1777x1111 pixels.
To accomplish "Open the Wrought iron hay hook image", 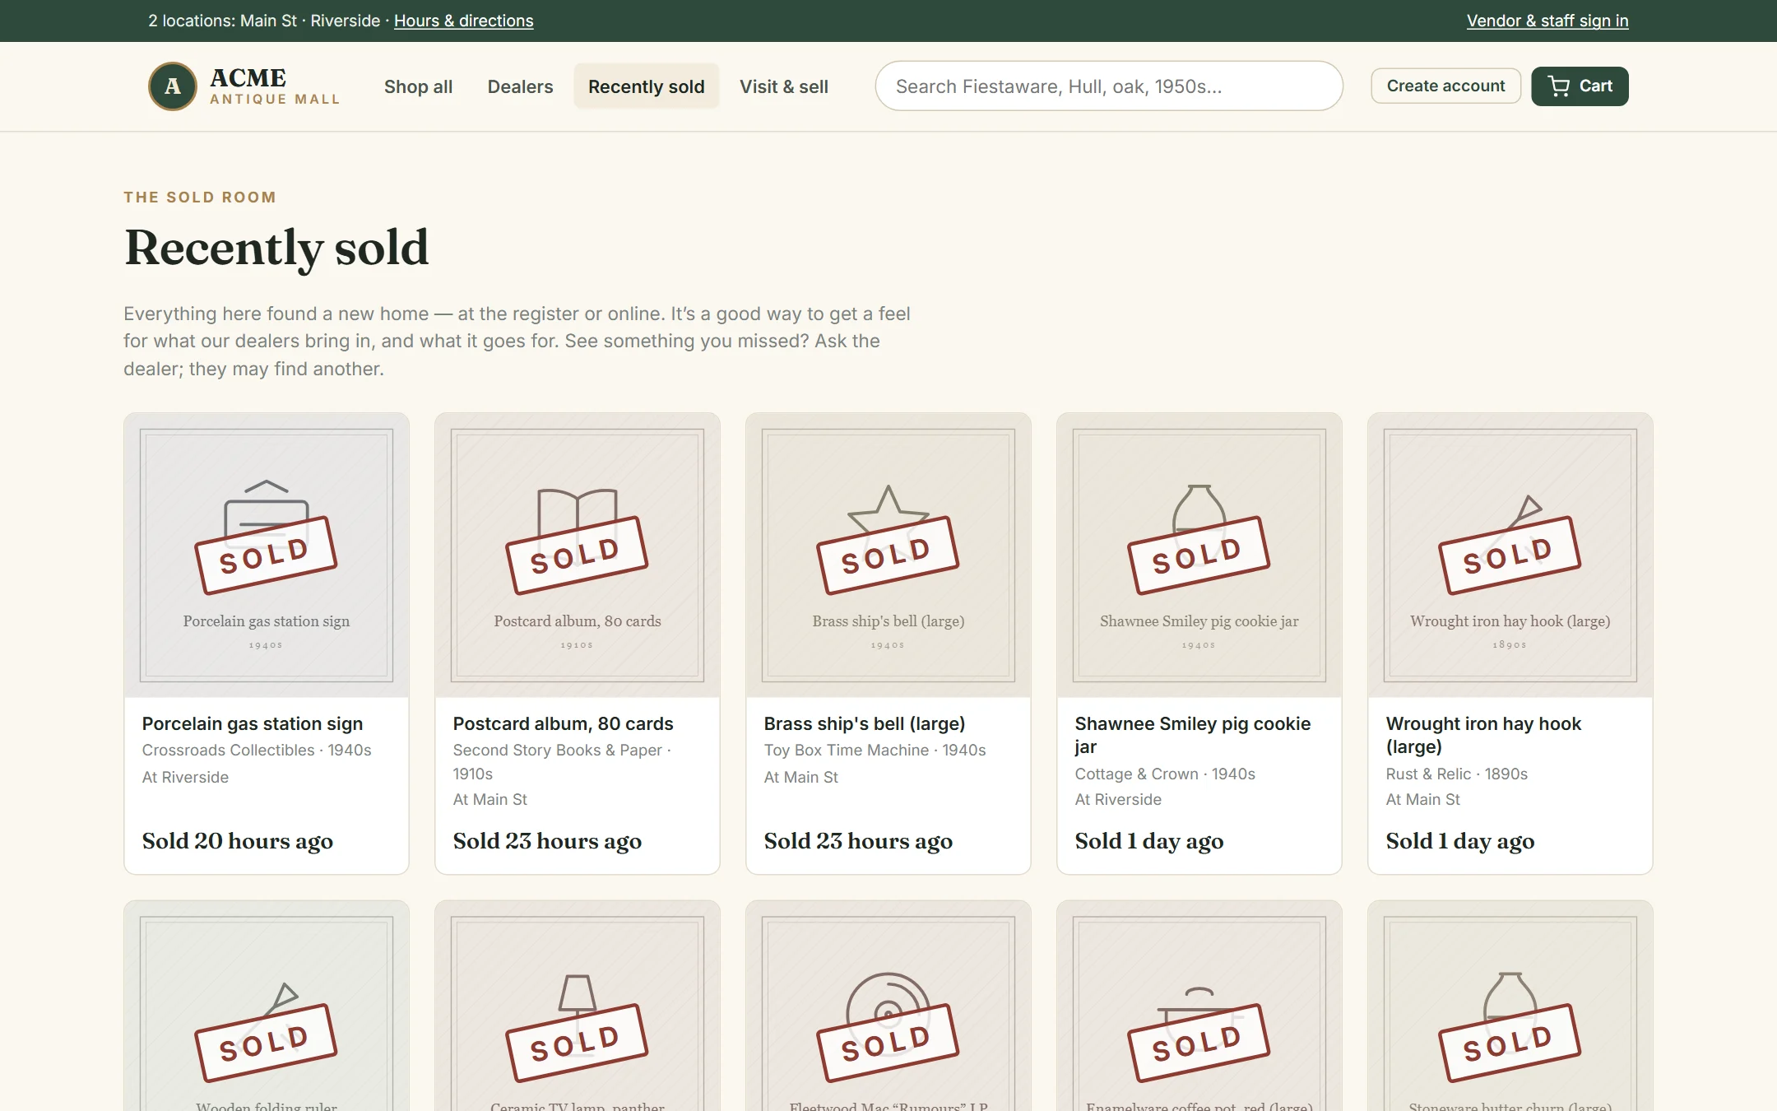I will [x=1510, y=555].
